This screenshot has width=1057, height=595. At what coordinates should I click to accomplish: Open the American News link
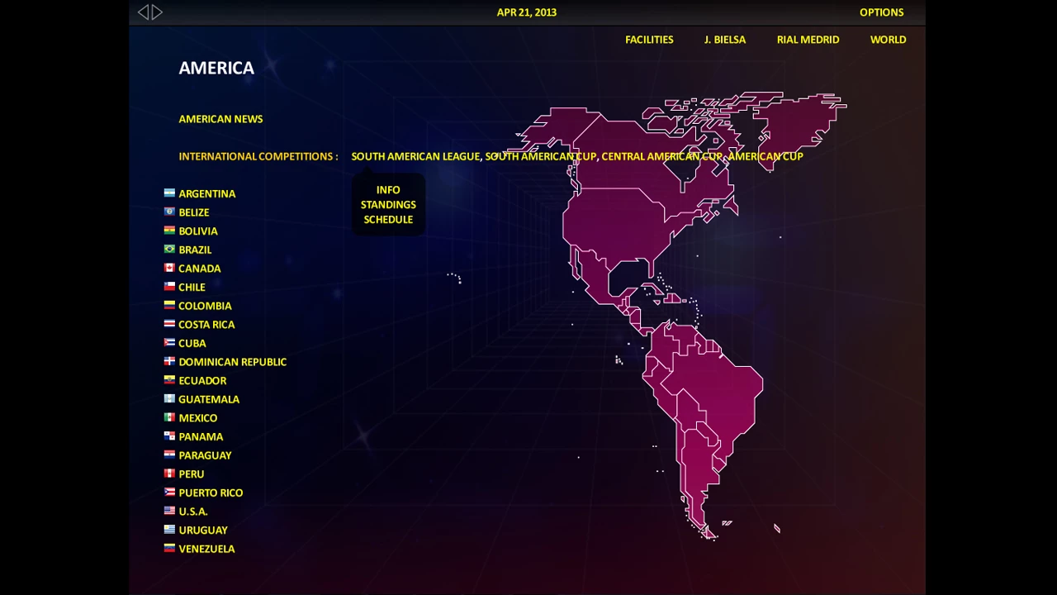[x=220, y=119]
